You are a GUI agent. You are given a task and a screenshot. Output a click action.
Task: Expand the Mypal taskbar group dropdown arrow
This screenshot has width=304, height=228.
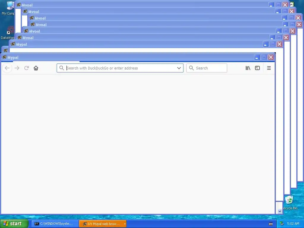125,224
